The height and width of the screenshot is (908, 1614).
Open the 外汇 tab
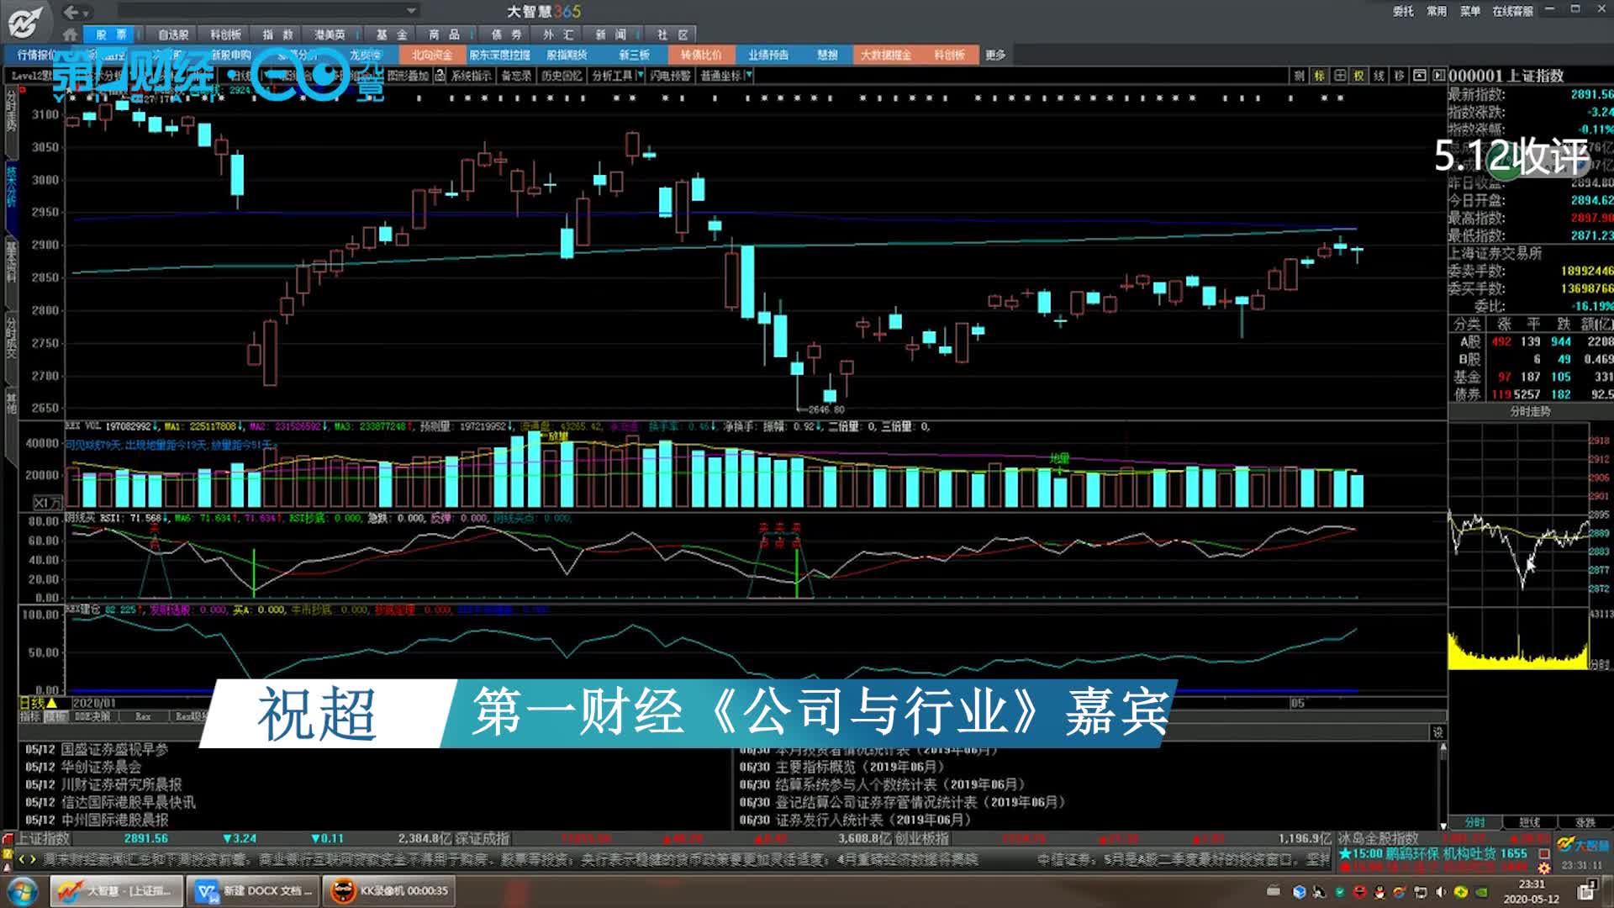click(x=558, y=34)
